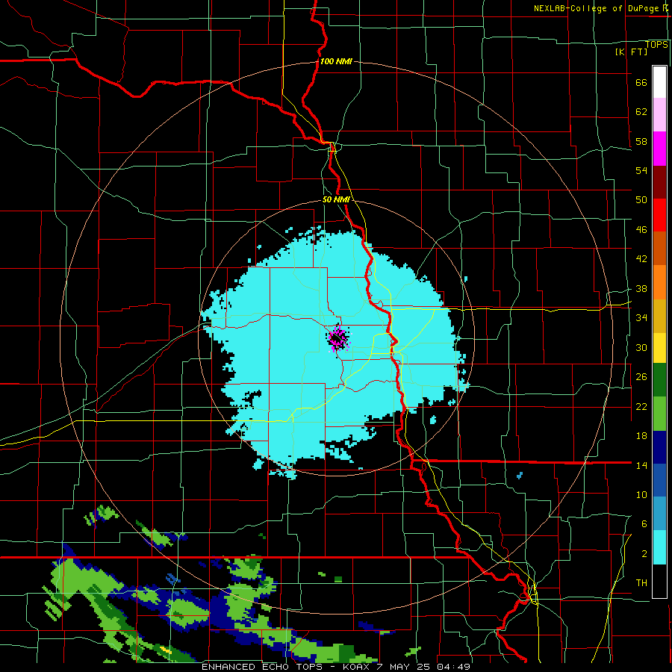Click the "58" legend value
Screen dimensions: 672x672
pos(641,141)
